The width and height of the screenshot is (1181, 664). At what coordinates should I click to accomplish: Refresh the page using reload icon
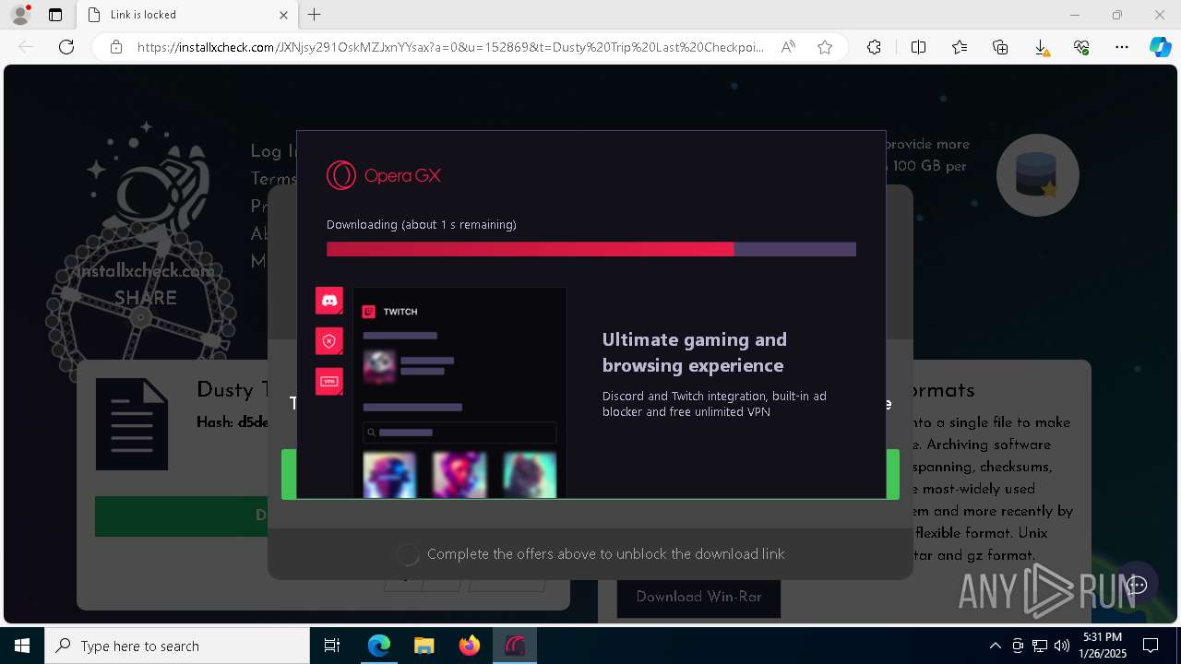66,47
